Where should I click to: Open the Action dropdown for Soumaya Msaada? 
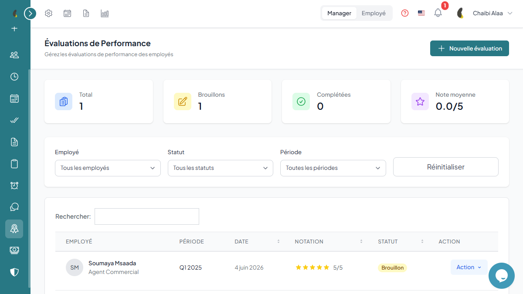pos(469,267)
